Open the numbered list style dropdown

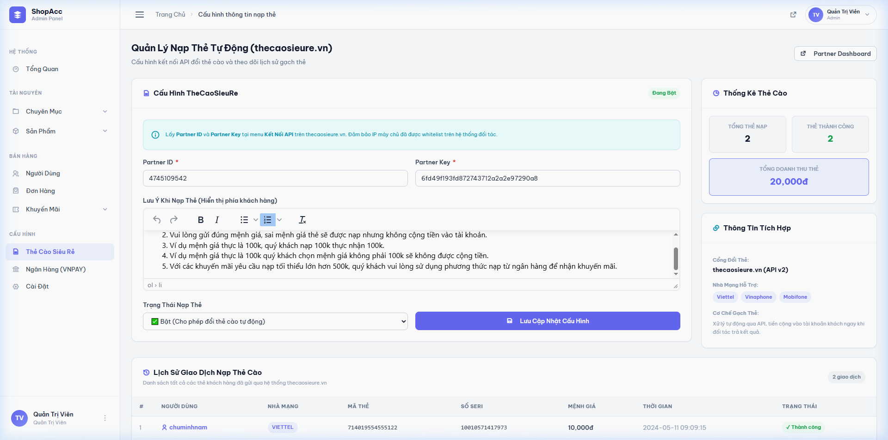pos(279,220)
